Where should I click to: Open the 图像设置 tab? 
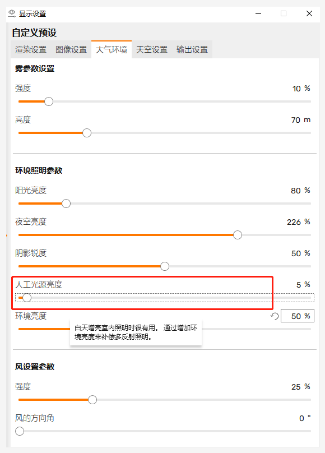pyautogui.click(x=71, y=50)
